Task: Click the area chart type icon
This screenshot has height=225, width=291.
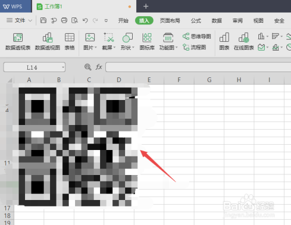Action: (x=261, y=47)
